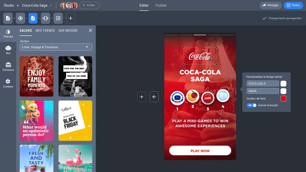
Task: Add a screen with the plus button
Action: point(142,97)
